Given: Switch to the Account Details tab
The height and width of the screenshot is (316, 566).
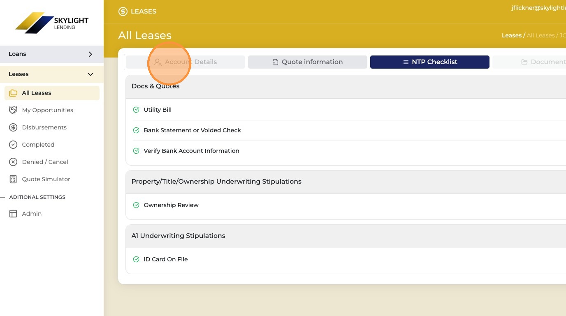Looking at the screenshot, I should coord(186,62).
